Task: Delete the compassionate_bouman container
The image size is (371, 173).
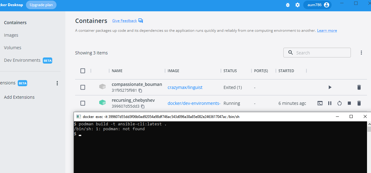Action: pyautogui.click(x=359, y=87)
